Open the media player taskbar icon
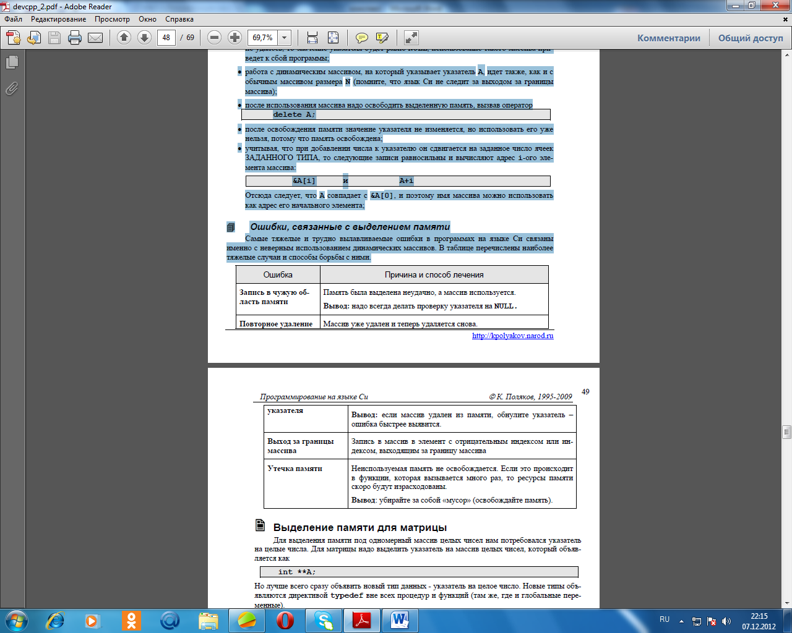Image resolution: width=792 pixels, height=633 pixels. [x=92, y=620]
